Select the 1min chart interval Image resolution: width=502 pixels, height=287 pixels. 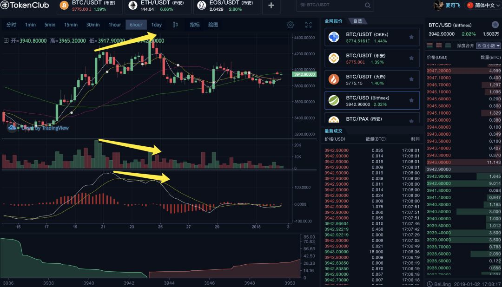[30, 25]
